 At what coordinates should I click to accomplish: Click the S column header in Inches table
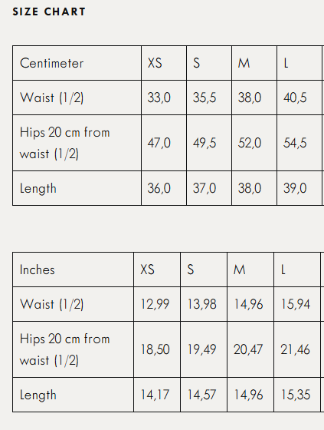point(204,270)
